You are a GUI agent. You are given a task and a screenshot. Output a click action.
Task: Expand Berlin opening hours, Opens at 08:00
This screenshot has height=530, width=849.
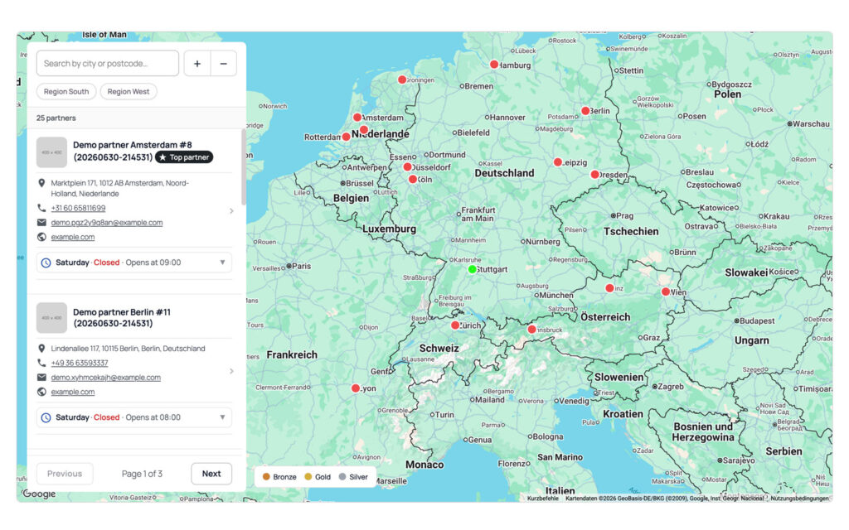pyautogui.click(x=134, y=417)
